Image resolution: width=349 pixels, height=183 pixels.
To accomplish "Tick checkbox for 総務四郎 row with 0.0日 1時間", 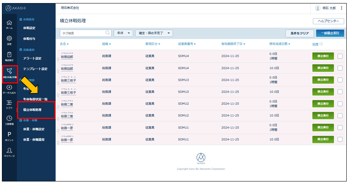I will 340,56.
